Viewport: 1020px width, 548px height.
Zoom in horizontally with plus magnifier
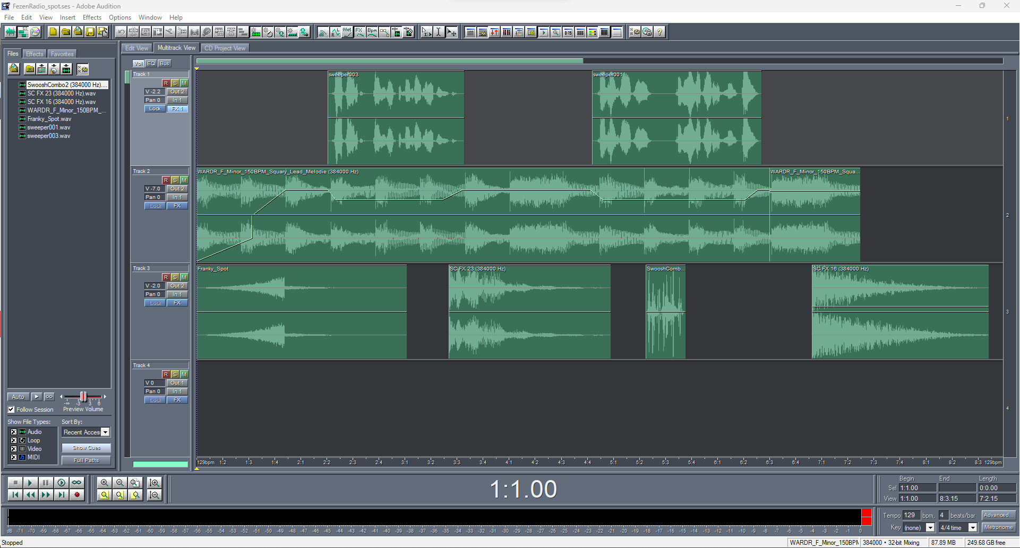pyautogui.click(x=105, y=483)
